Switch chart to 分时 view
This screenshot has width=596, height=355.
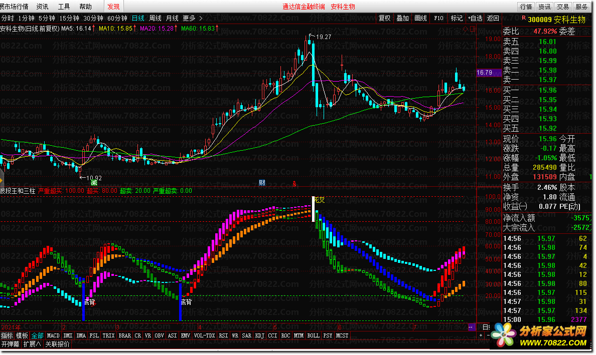click(8, 18)
